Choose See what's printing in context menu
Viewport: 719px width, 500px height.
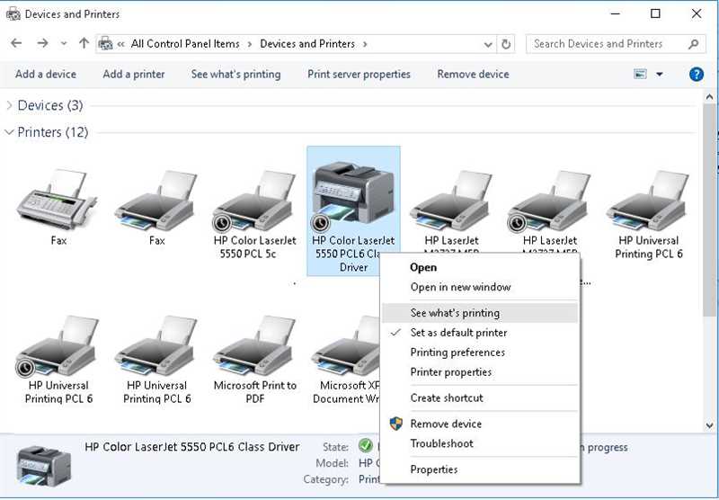[x=480, y=313]
